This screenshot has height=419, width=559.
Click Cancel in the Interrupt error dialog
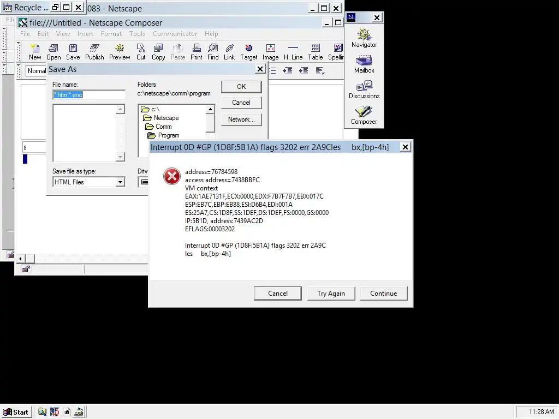tap(278, 293)
